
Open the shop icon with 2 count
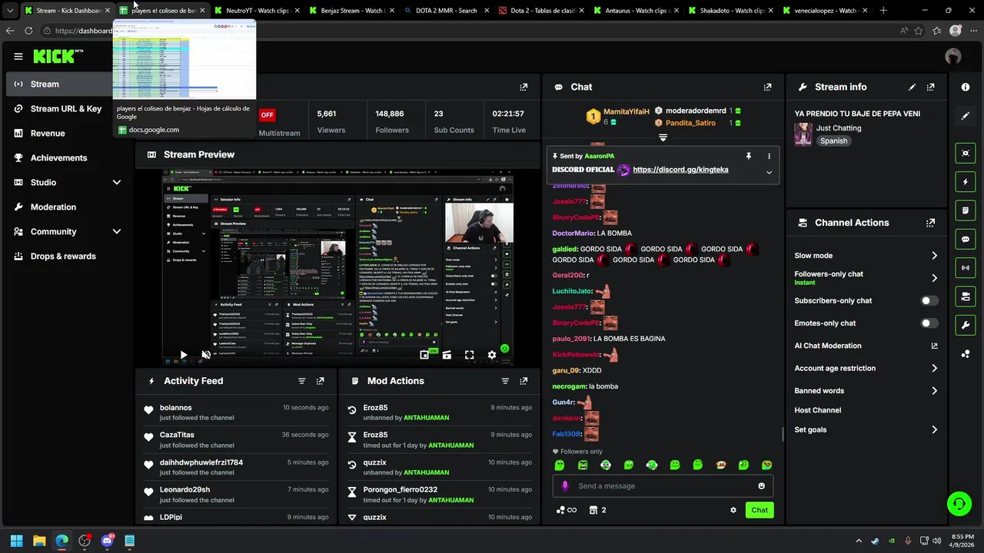click(597, 510)
